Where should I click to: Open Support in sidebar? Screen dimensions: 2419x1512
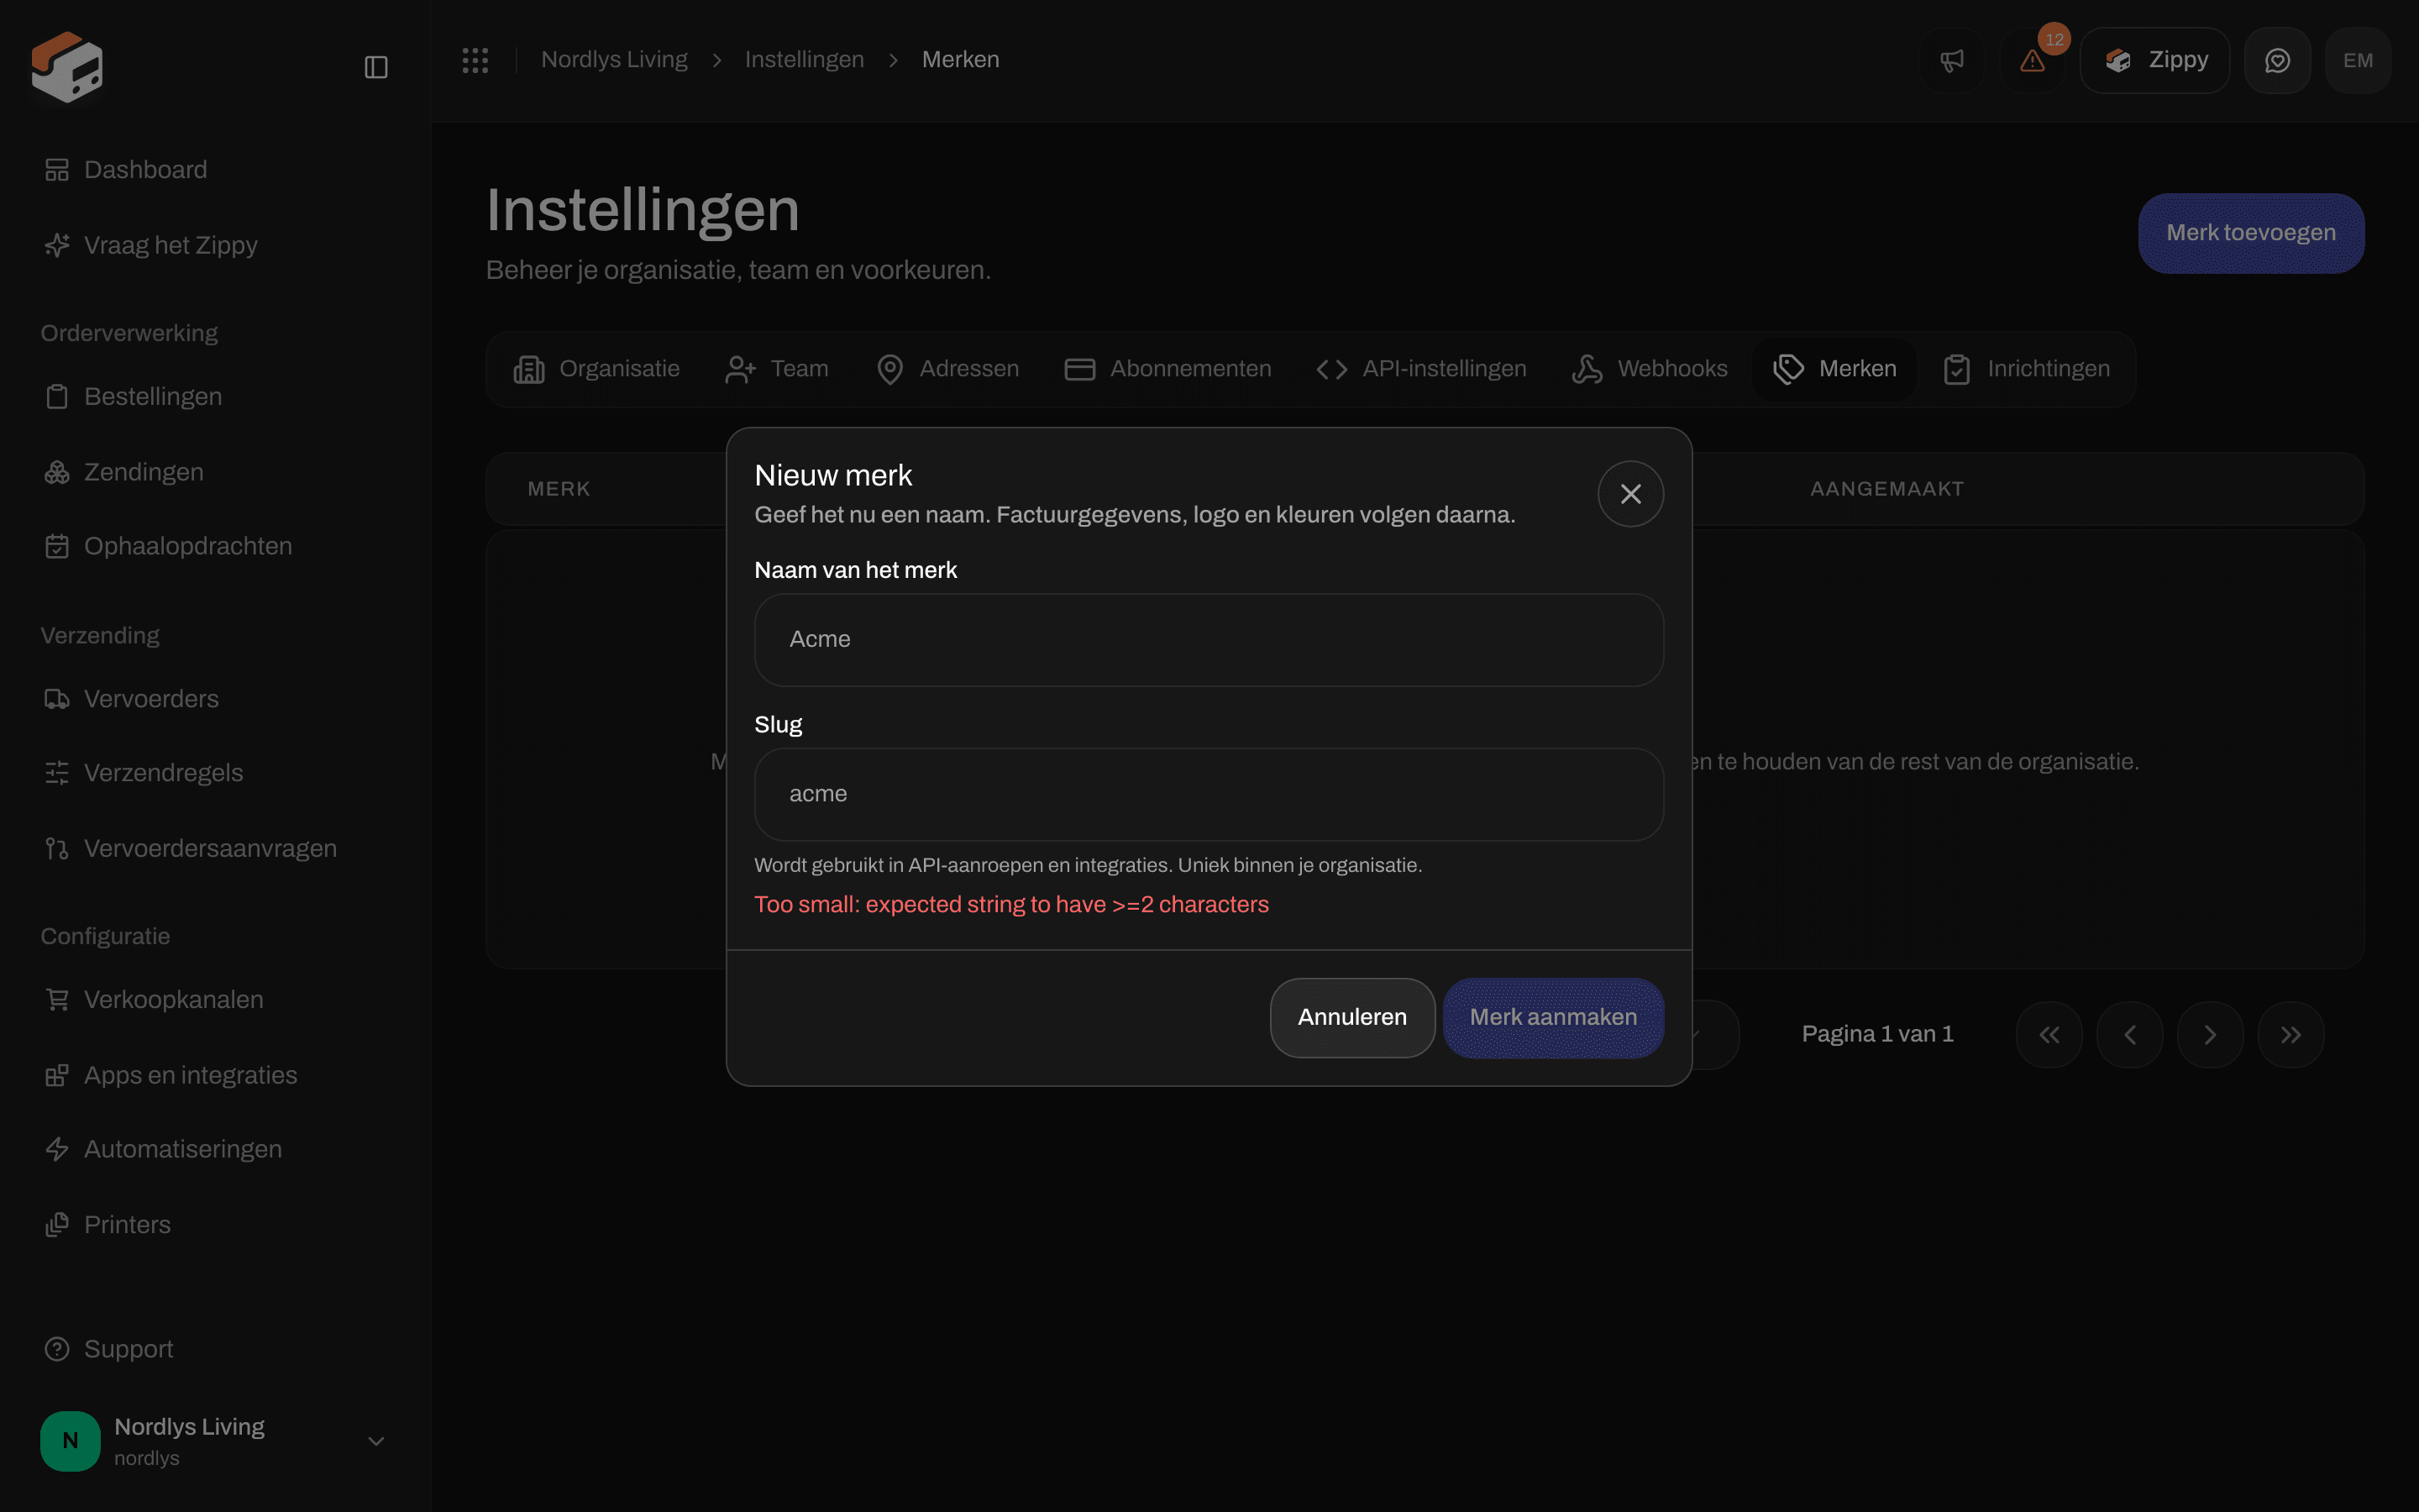point(215,1349)
